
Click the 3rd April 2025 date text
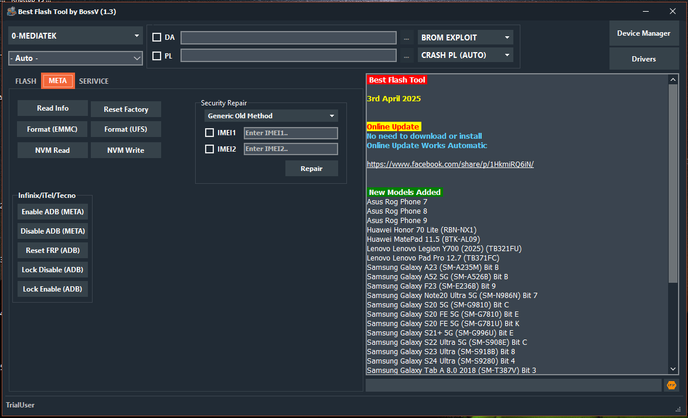(x=394, y=98)
